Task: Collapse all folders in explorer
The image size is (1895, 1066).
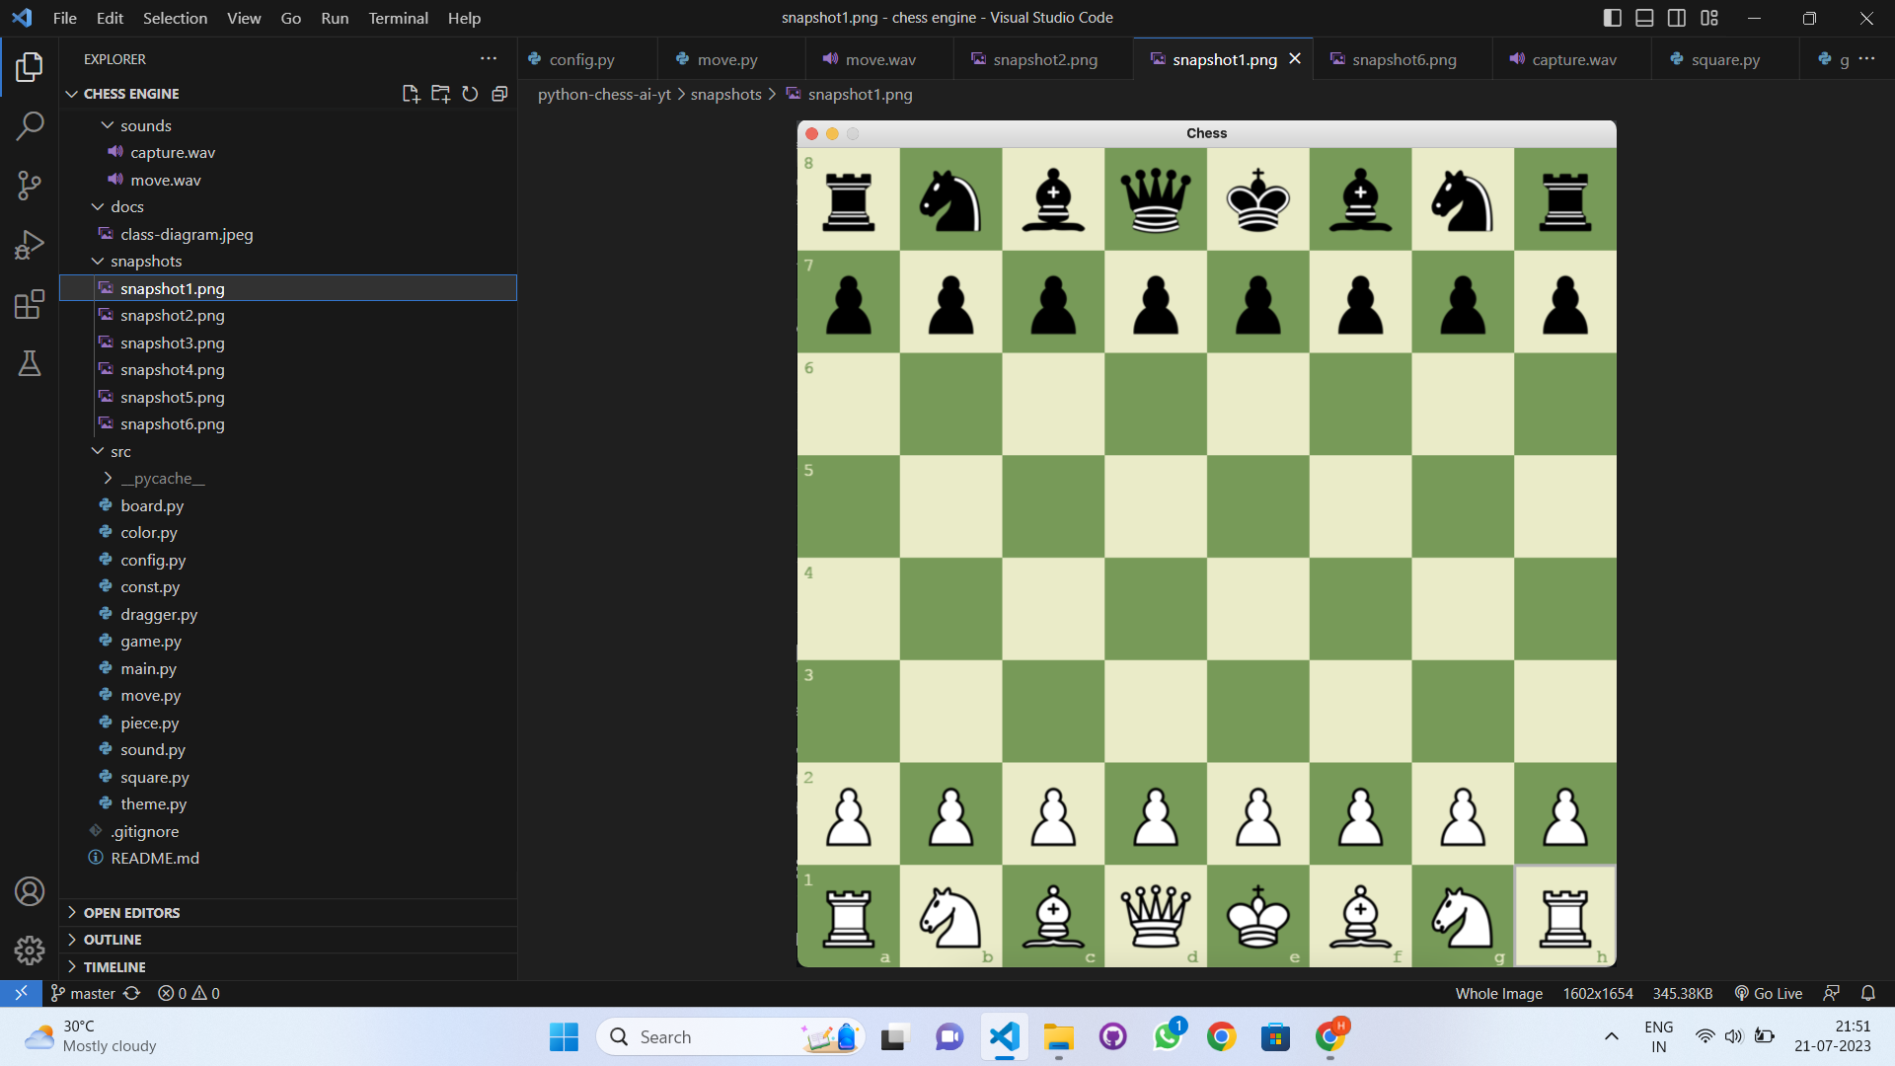Action: pos(499,94)
